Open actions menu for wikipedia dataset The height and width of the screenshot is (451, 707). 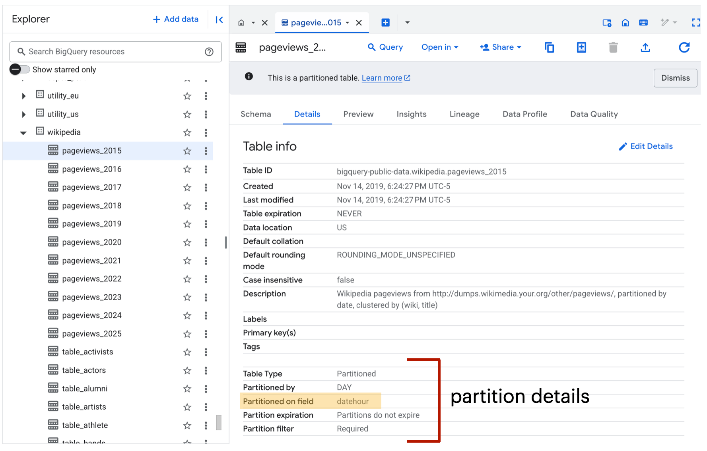coord(206,133)
